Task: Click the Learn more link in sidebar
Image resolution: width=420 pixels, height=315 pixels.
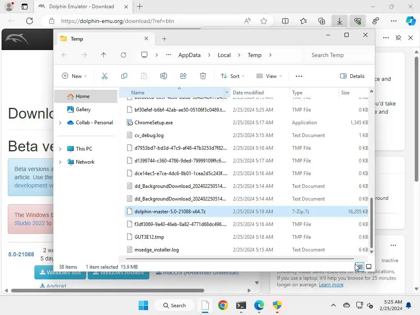Action: [x=331, y=285]
